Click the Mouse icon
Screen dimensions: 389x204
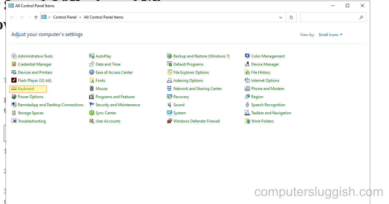(x=92, y=89)
